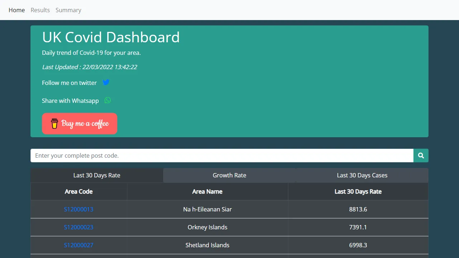Click the coffee cup icon

pos(54,123)
